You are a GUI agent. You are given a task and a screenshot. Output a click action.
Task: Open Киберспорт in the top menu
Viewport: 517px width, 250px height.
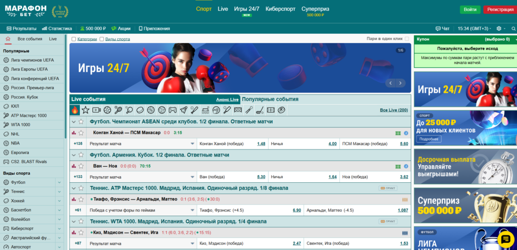(x=280, y=9)
